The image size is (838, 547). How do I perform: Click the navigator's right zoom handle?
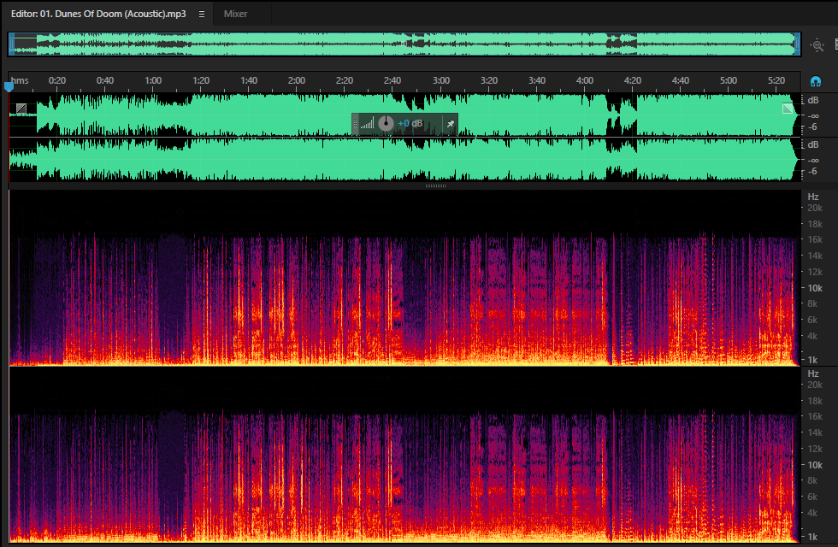click(797, 44)
